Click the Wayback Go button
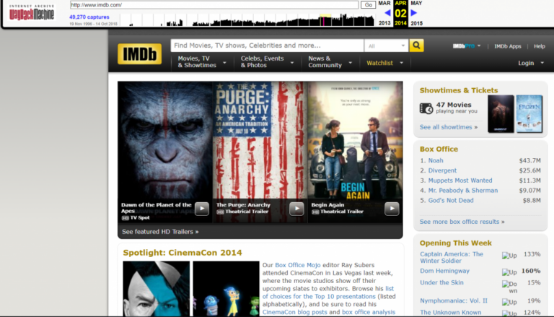The width and height of the screenshot is (554, 317). [368, 5]
